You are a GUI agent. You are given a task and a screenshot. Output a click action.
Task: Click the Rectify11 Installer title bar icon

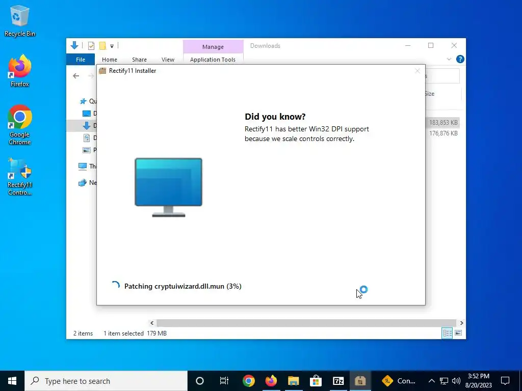(102, 70)
